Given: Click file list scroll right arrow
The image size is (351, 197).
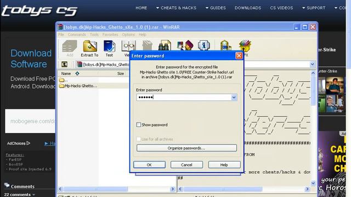Looking at the screenshot, I should point(173,189).
